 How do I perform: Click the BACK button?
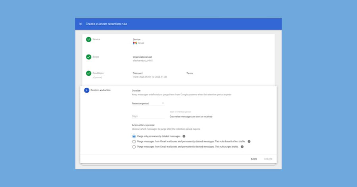pyautogui.click(x=254, y=159)
